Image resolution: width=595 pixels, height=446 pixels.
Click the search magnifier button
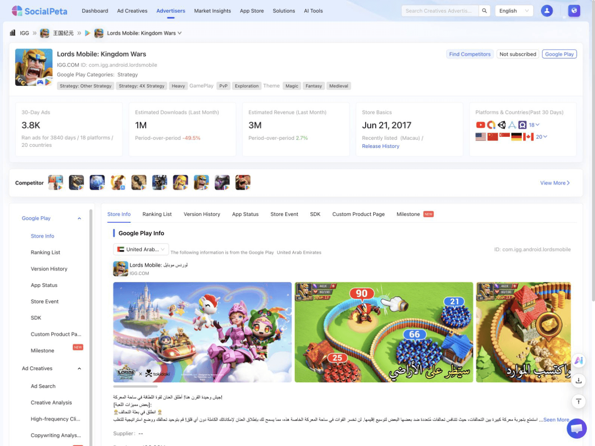pos(484,11)
